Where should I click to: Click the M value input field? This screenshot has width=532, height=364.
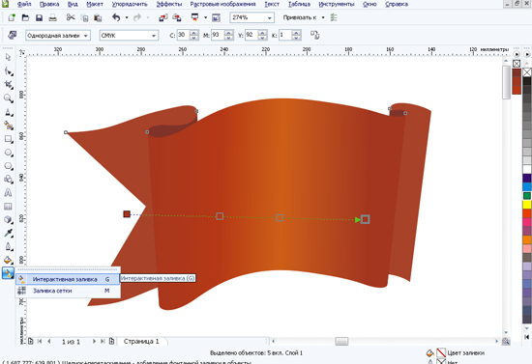[x=218, y=35]
